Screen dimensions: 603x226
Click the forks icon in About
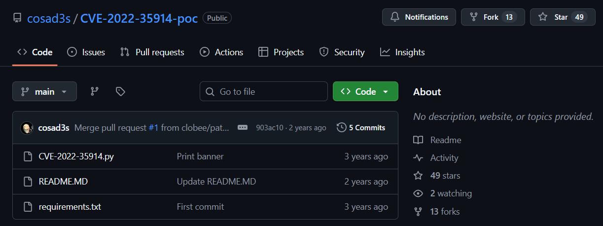pos(418,212)
